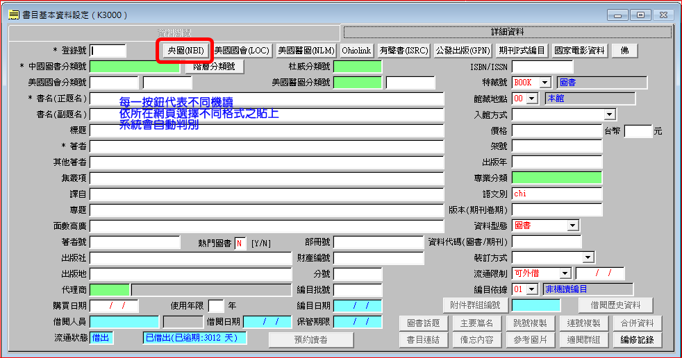Click the 跳號複製 button
This screenshot has height=358, width=682.
coord(530,323)
